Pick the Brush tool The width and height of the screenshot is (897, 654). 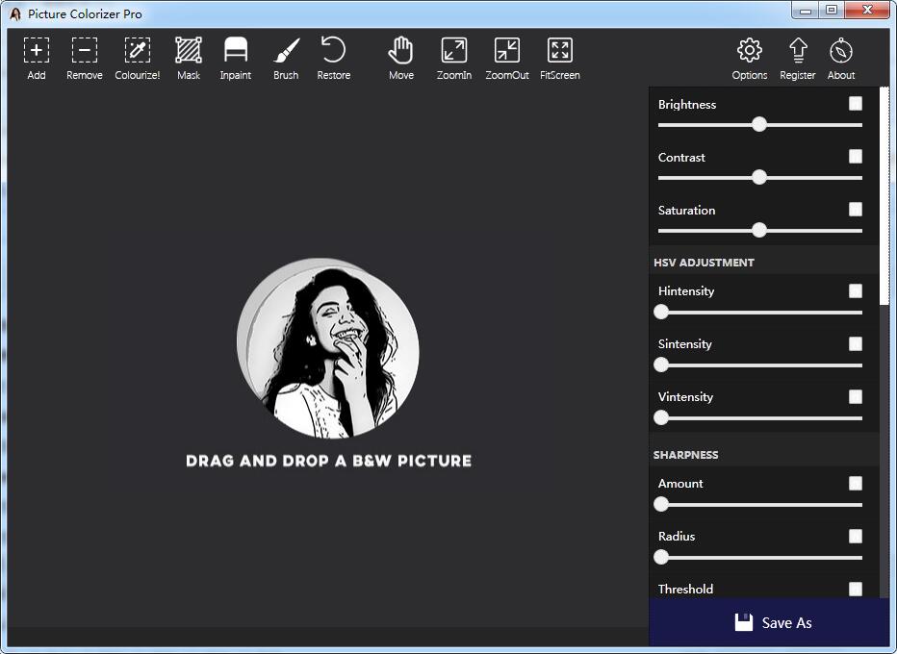pyautogui.click(x=285, y=56)
